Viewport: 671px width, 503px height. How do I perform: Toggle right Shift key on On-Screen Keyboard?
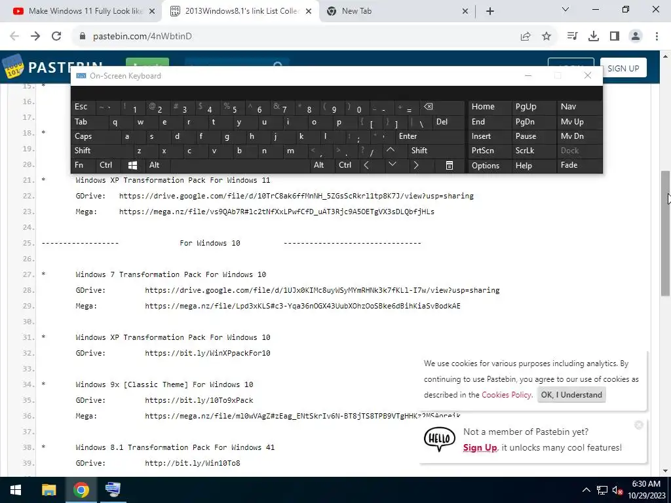tap(436, 151)
